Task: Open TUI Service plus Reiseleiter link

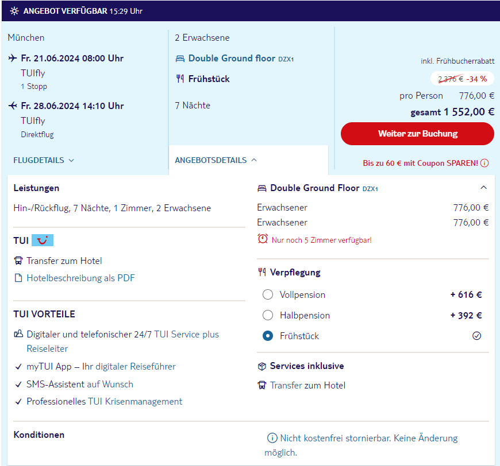Action: (x=123, y=341)
